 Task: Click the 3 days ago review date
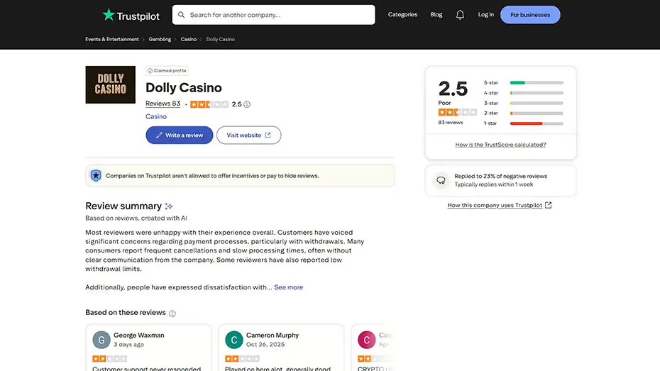coord(128,345)
